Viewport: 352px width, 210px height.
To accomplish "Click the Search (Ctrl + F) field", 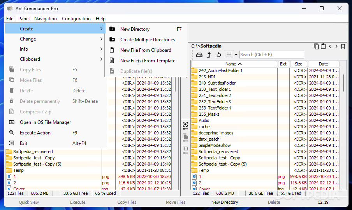I will pos(272,55).
